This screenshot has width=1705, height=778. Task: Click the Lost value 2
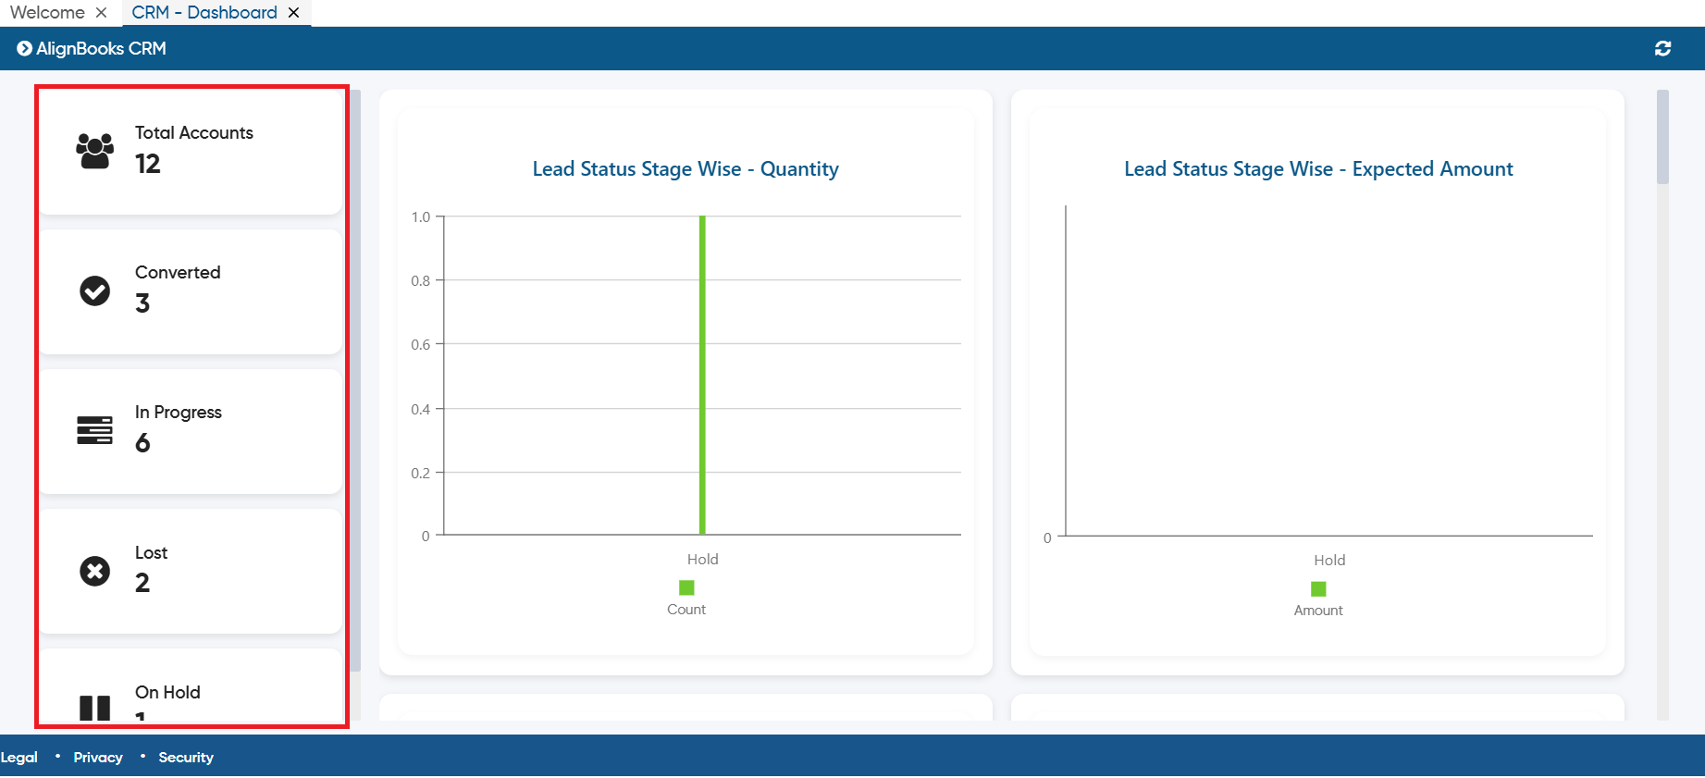[x=142, y=583]
